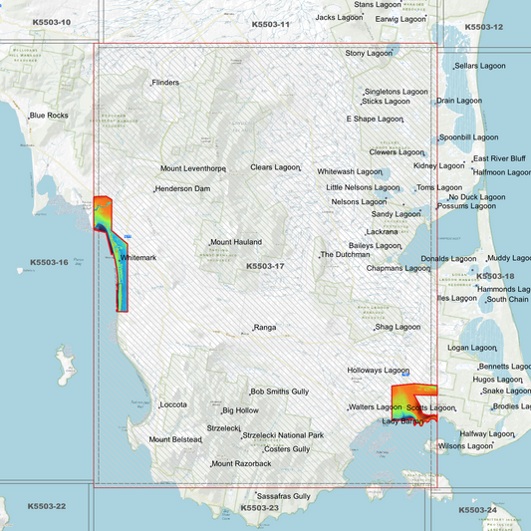Pick the K5503-16 tile label
The width and height of the screenshot is (531, 531).
pyautogui.click(x=49, y=262)
